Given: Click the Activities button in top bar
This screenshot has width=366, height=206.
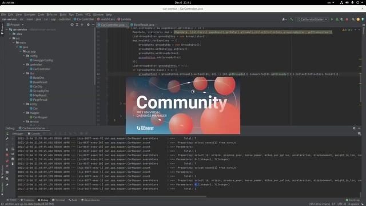Looking at the screenshot, I should click(x=8, y=2).
